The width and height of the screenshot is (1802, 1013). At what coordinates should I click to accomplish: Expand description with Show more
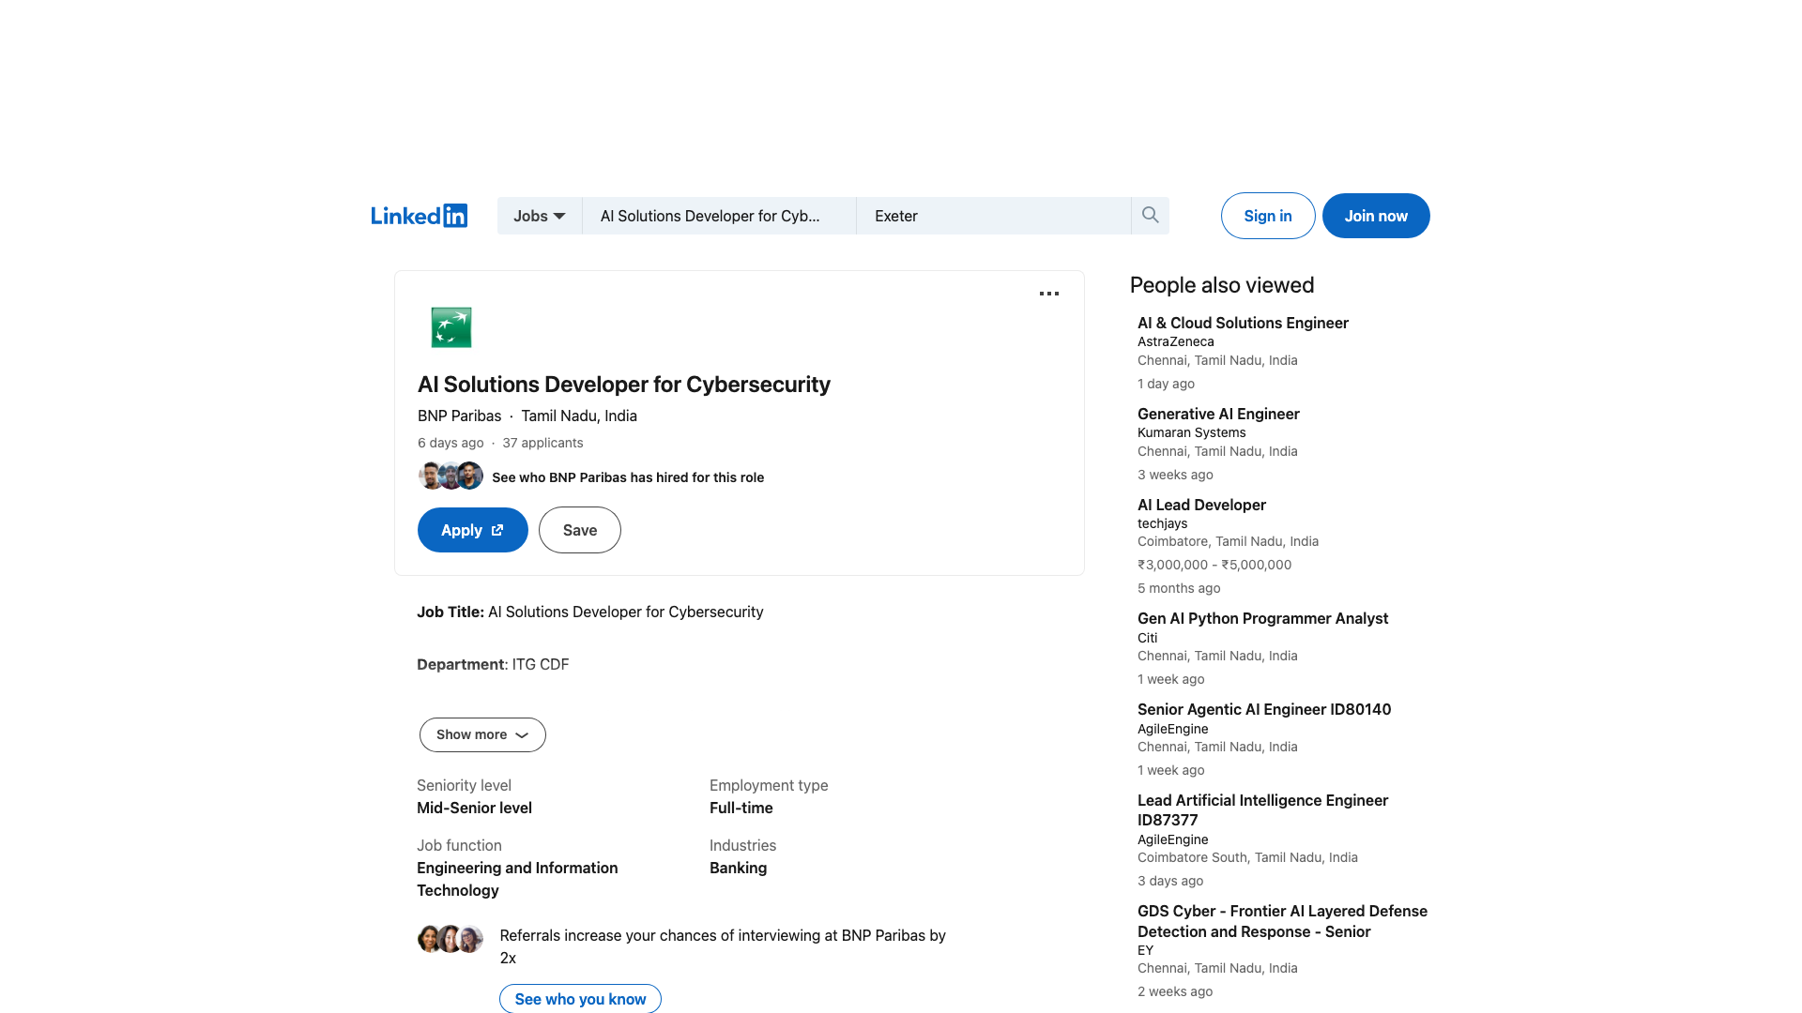pyautogui.click(x=482, y=734)
